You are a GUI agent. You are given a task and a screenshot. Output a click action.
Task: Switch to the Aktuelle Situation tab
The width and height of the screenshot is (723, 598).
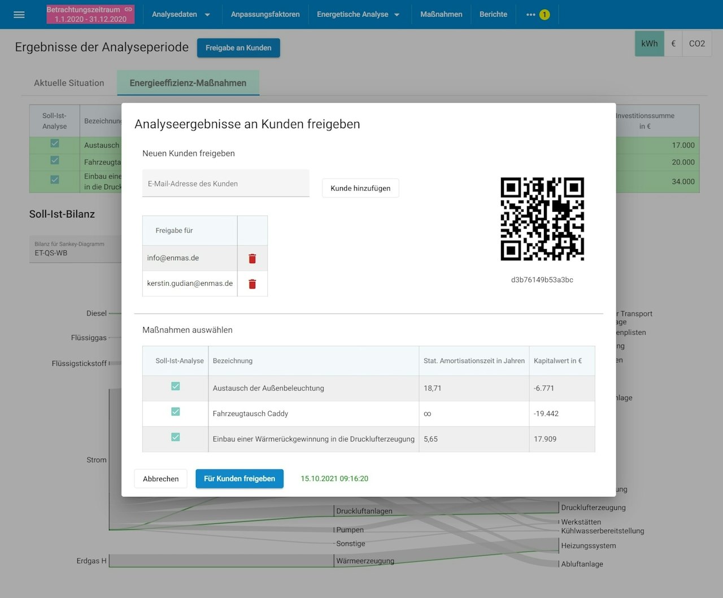69,83
